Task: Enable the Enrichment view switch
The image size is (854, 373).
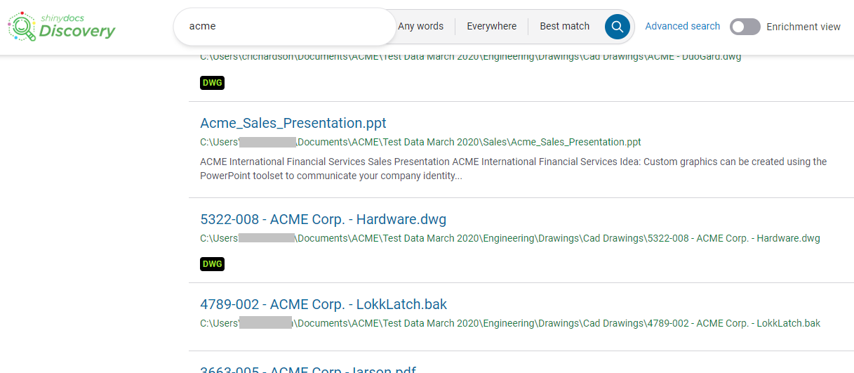Action: point(745,27)
